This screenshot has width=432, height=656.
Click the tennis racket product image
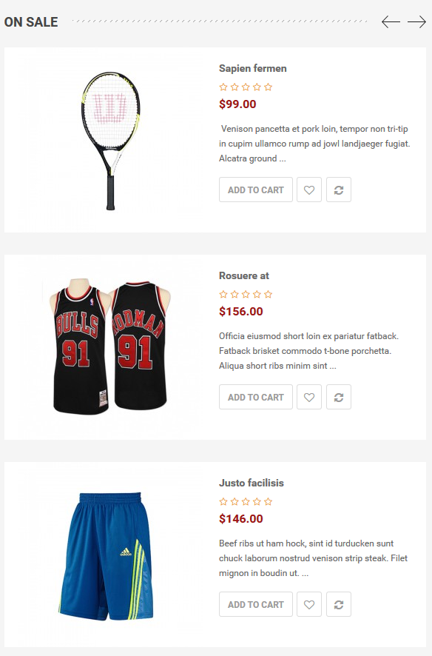(111, 140)
